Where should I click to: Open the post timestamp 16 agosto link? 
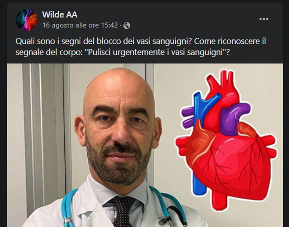coord(80,25)
